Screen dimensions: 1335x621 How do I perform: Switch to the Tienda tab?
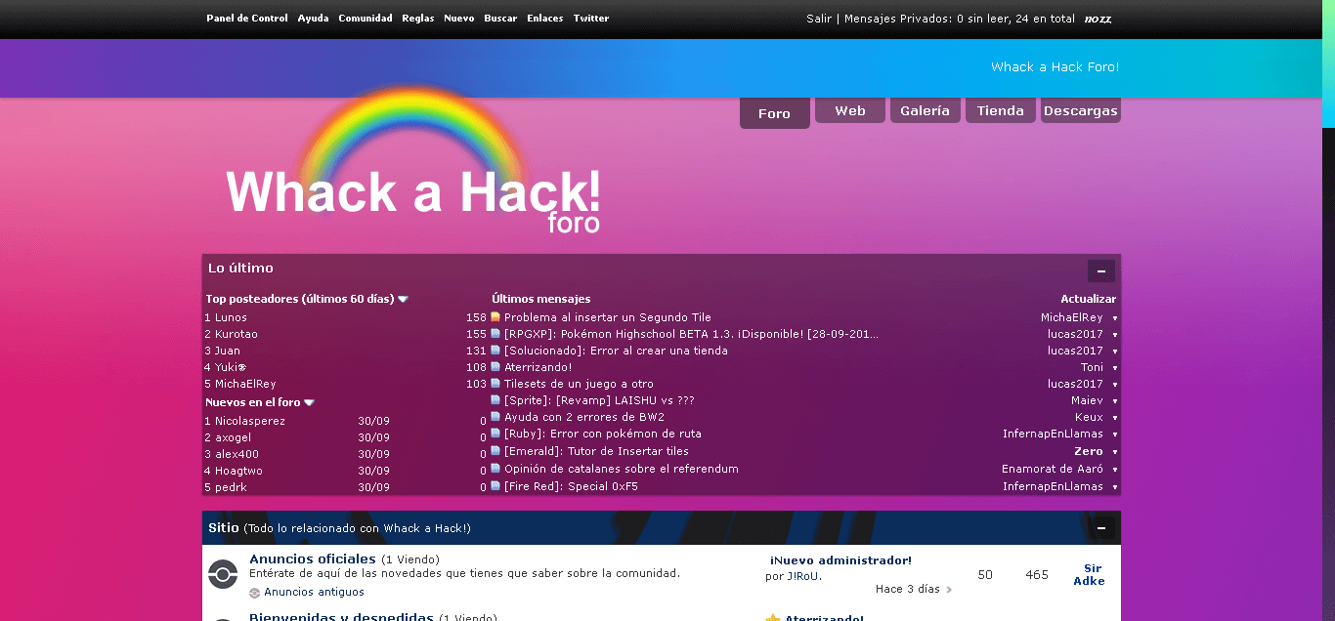pos(1000,110)
